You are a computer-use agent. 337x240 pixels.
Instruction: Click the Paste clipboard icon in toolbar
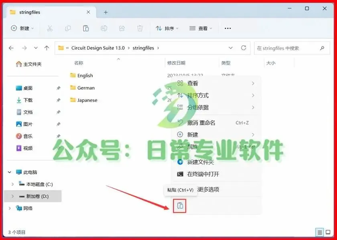[x=86, y=28]
